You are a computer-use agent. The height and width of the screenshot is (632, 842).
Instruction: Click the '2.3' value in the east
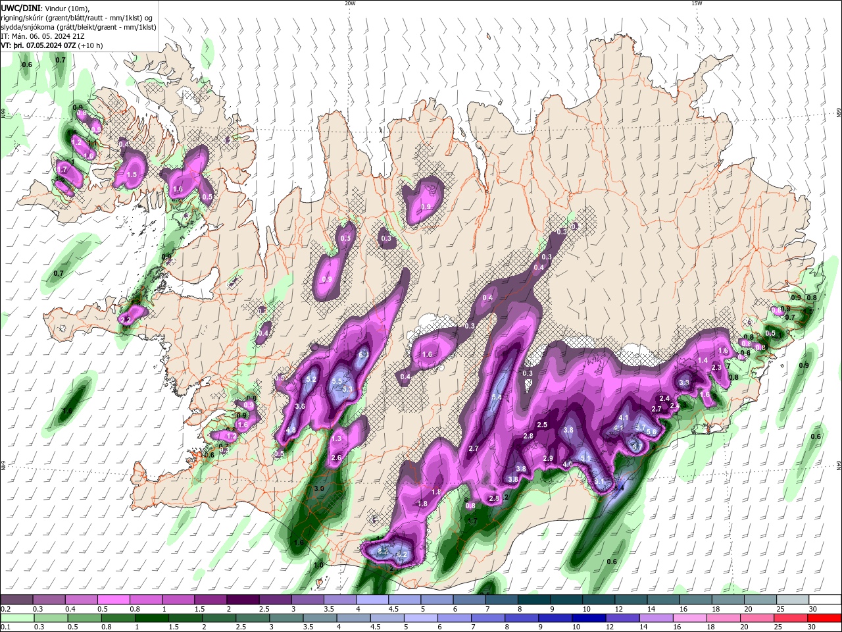[716, 368]
